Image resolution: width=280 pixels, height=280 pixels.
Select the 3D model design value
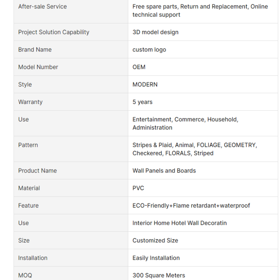(x=155, y=32)
